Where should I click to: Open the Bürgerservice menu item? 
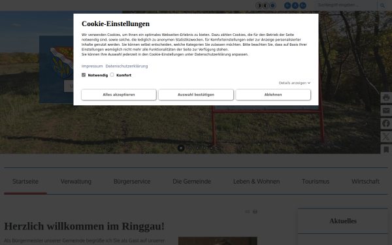(132, 182)
